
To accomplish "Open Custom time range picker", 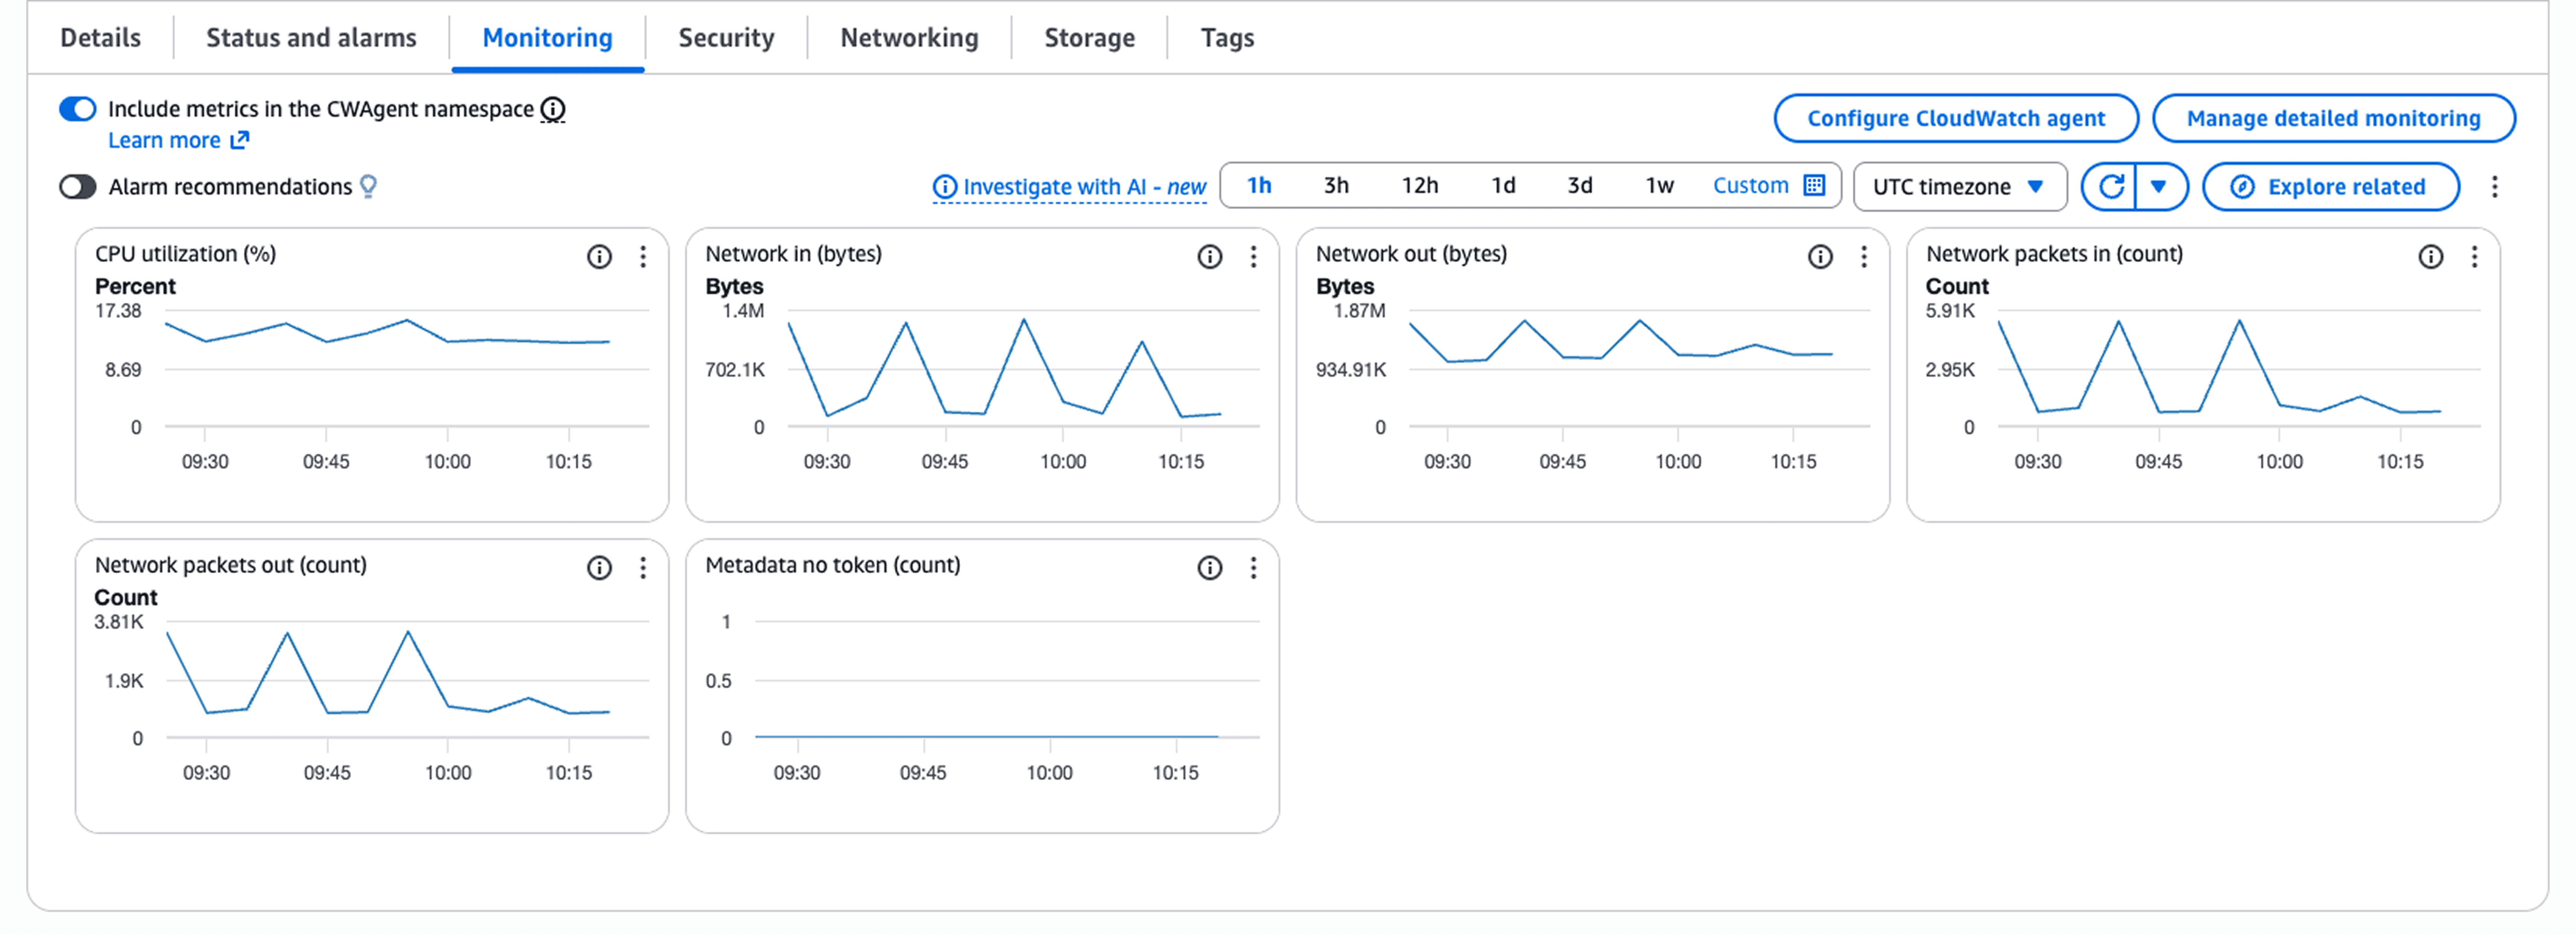I will (1767, 186).
